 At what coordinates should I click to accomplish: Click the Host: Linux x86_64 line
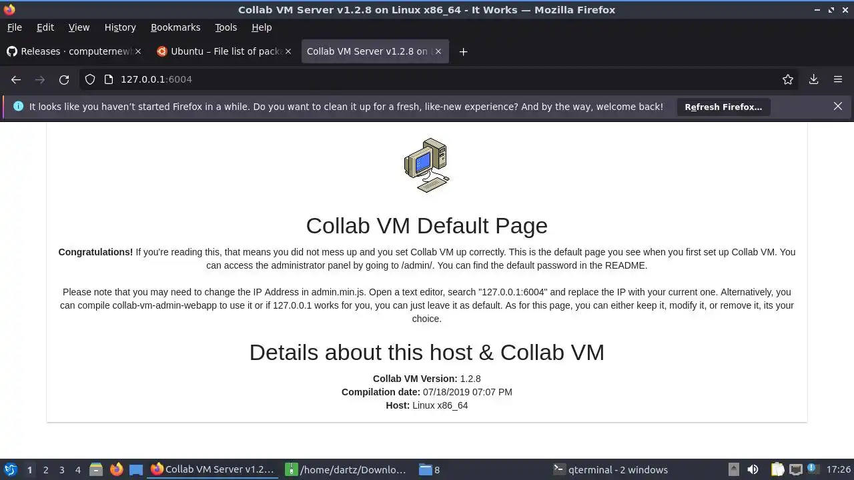[x=427, y=405]
